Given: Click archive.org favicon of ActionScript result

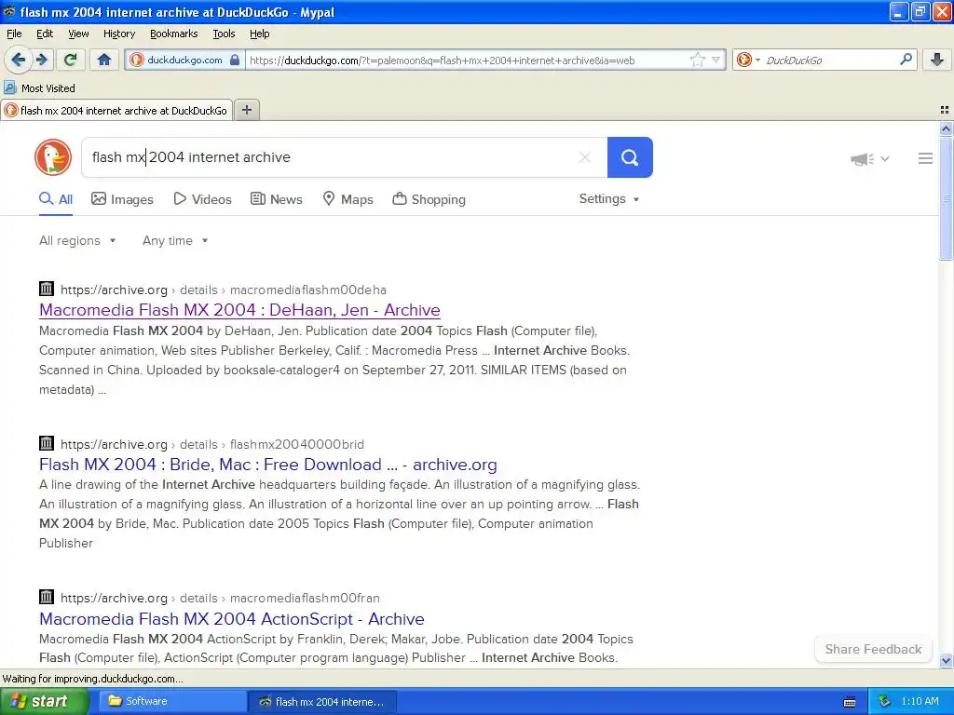Looking at the screenshot, I should pos(47,597).
